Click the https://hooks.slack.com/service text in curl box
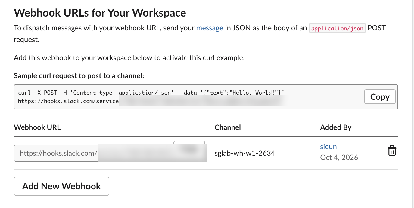414x208 pixels. click(68, 101)
